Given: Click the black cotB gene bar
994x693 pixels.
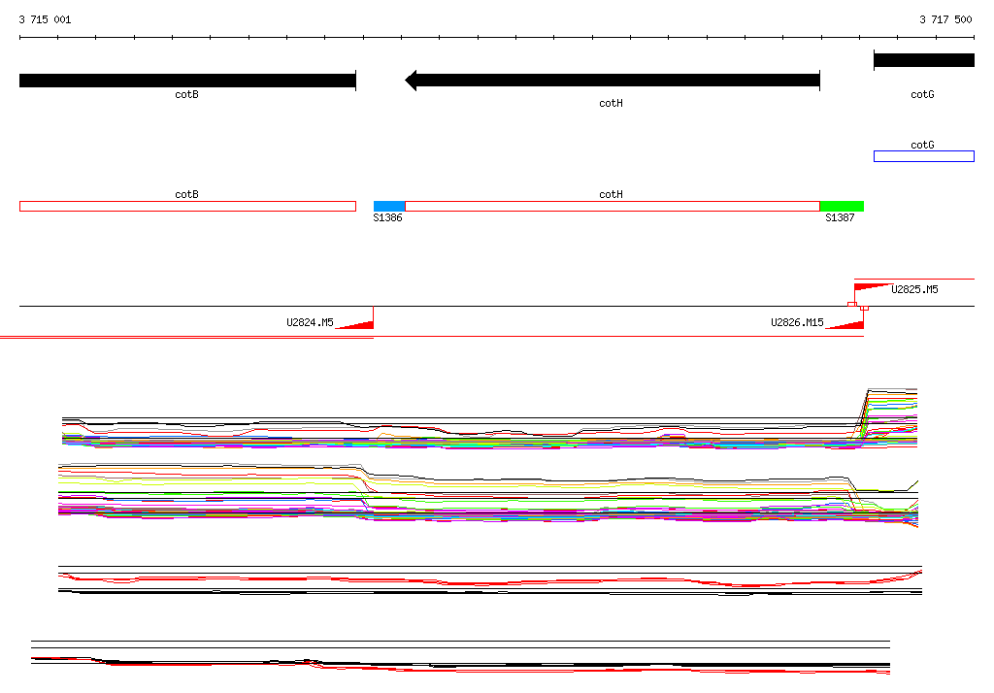Looking at the screenshot, I should pyautogui.click(x=187, y=81).
